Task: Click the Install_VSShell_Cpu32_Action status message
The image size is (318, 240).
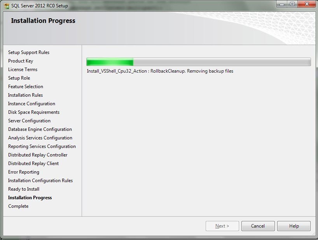Action: pos(160,71)
